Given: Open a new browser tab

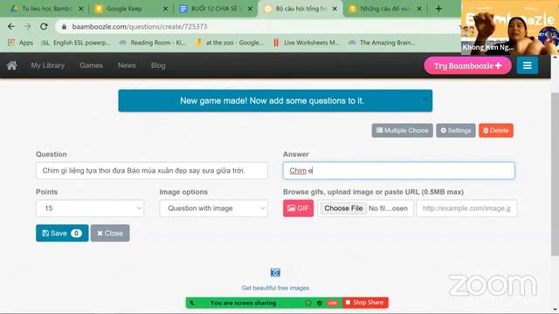Looking at the screenshot, I should coord(438,9).
